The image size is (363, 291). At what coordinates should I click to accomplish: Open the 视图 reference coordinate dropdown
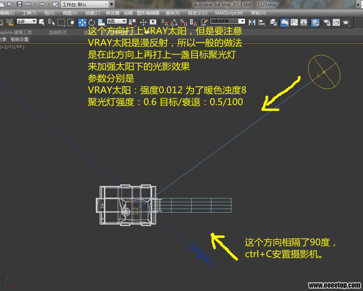point(117,21)
